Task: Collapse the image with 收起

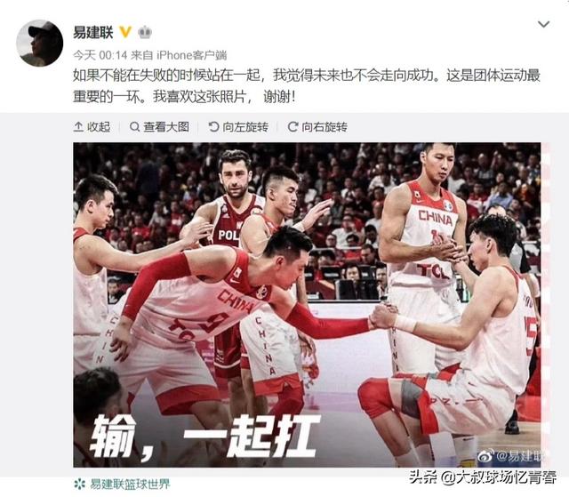Action: tap(92, 127)
